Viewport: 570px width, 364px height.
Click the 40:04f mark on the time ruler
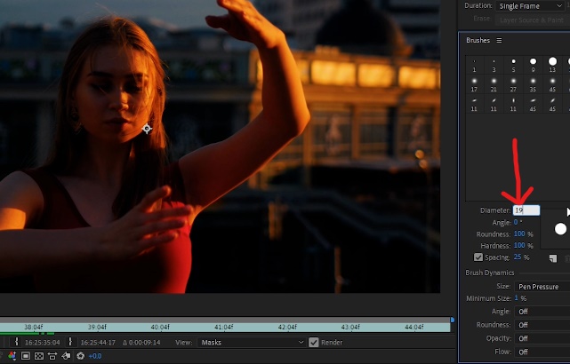tap(160, 327)
